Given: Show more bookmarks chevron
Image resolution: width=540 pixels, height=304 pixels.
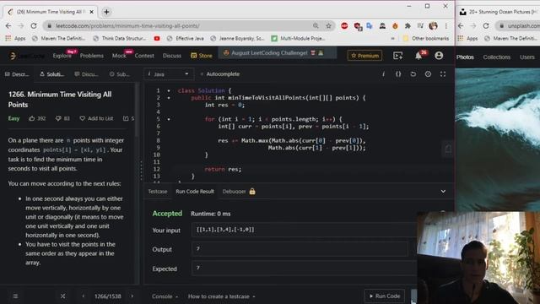Looking at the screenshot, I should click(392, 38).
